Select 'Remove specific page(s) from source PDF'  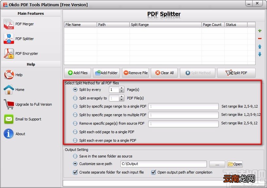[75, 123]
